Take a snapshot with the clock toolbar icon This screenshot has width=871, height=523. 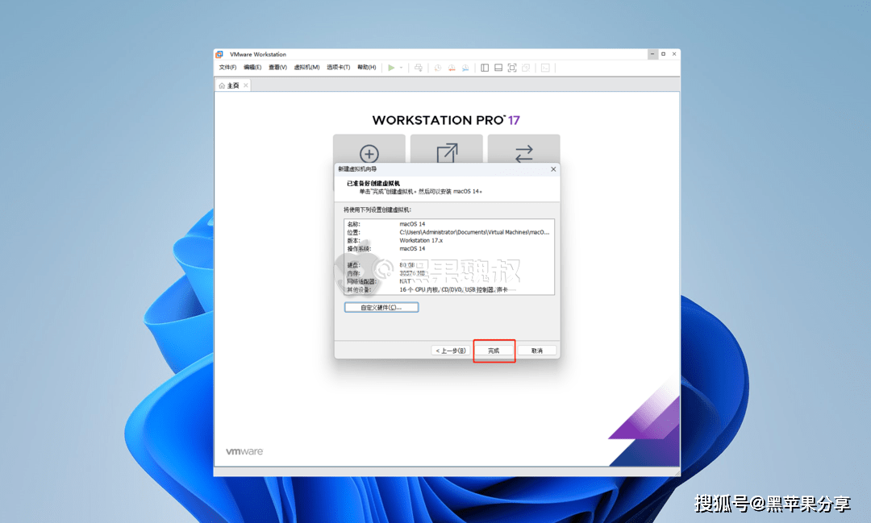[x=438, y=68]
